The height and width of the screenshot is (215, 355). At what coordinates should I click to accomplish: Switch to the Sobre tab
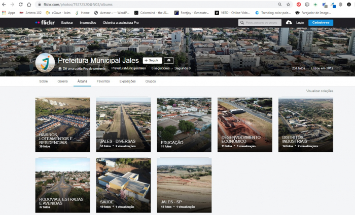click(x=44, y=81)
